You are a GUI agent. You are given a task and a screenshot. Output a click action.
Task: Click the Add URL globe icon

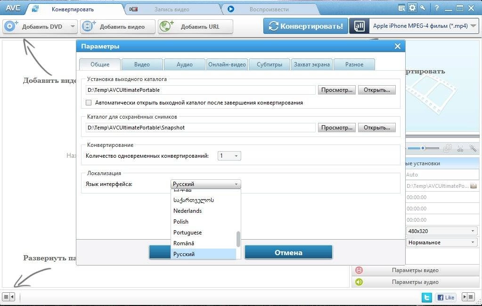(166, 26)
